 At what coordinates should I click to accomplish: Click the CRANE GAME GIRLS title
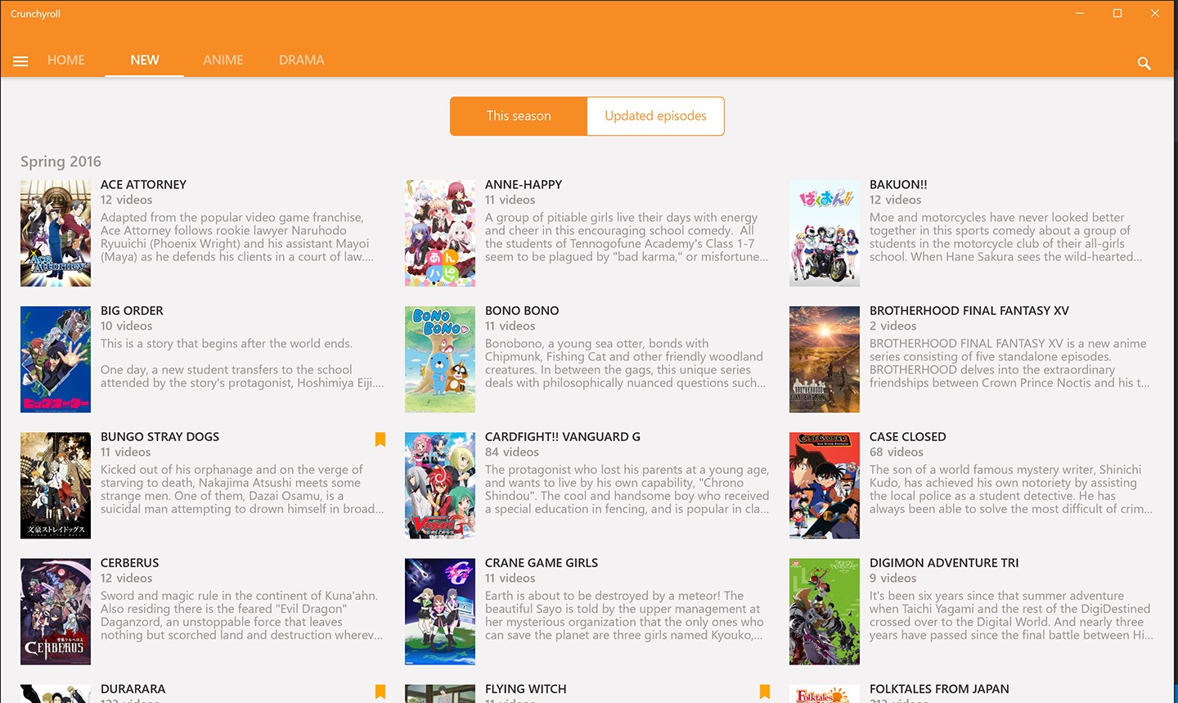click(542, 563)
